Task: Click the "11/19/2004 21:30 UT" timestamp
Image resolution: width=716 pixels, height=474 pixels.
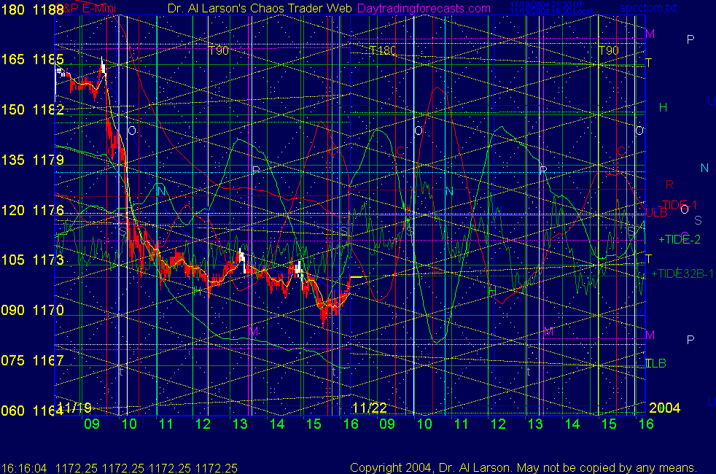Action: point(546,4)
